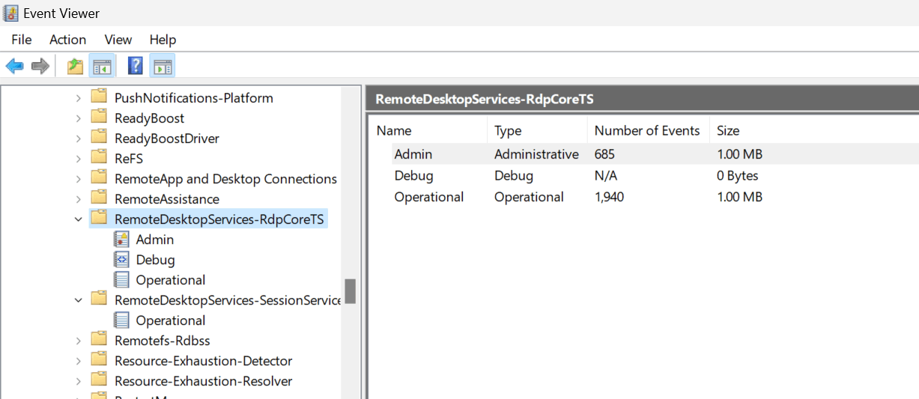Screen dimensions: 919x399
Task: Expand the Remotefs-Rdbss node
Action: [x=79, y=341]
